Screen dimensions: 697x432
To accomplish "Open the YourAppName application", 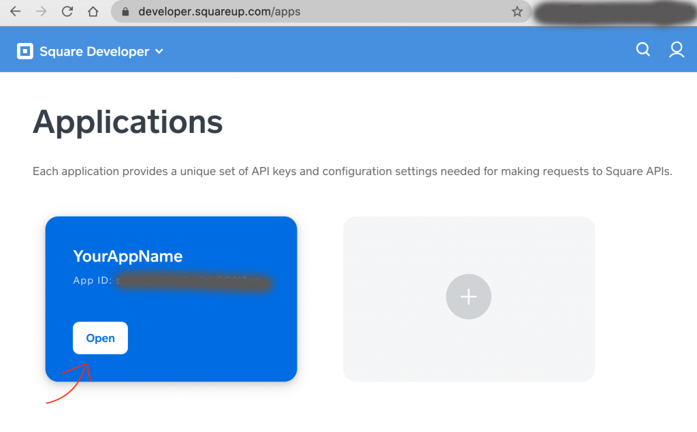I will [101, 338].
